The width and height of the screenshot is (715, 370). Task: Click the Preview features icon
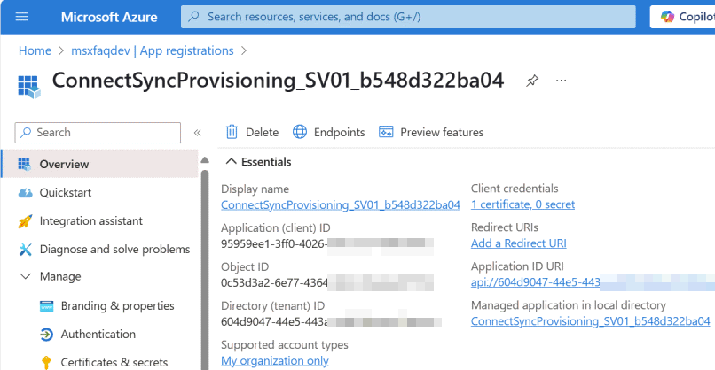[x=386, y=132]
